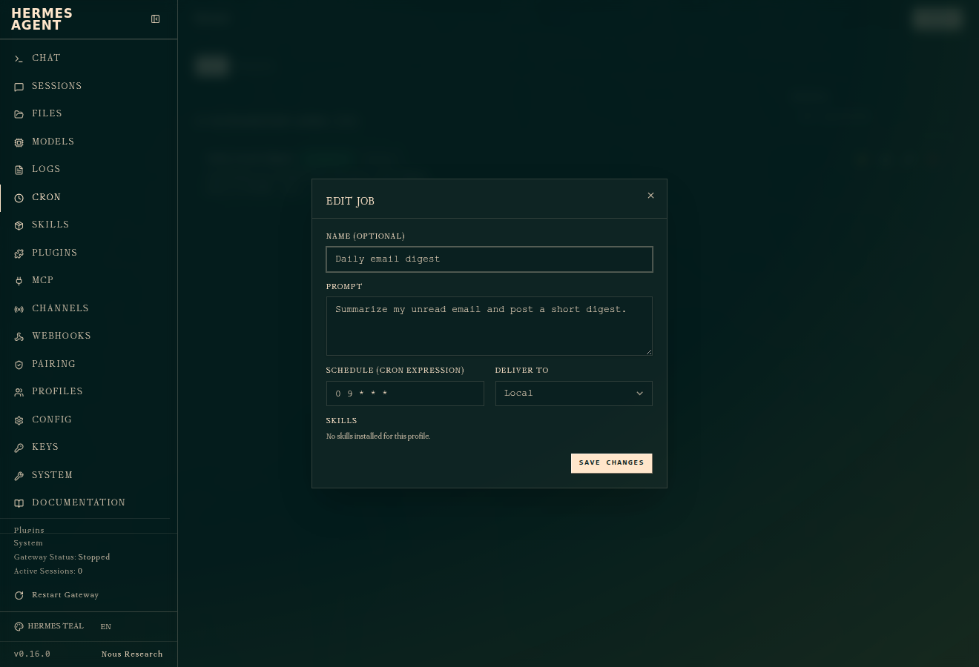Click the Keys key icon
This screenshot has width=979, height=667.
point(19,448)
